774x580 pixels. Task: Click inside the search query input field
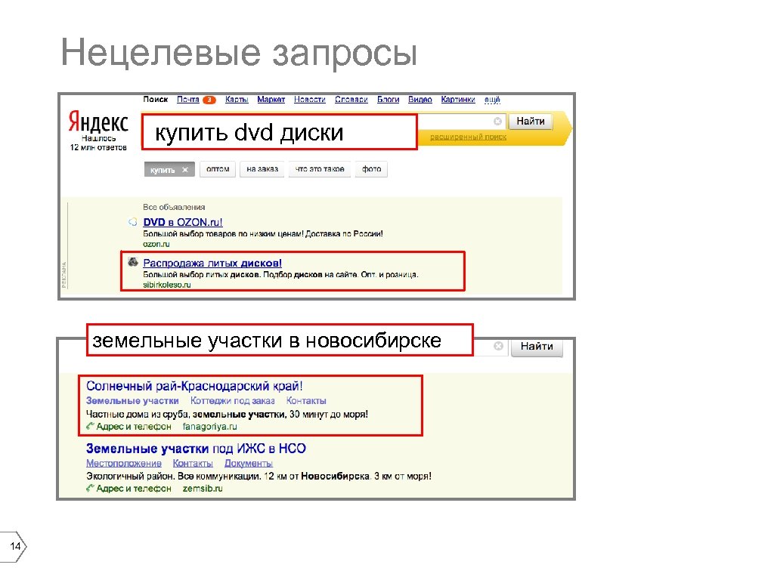[280, 132]
